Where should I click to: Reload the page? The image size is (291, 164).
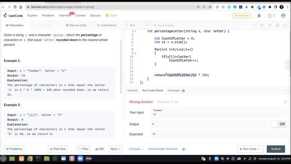[x=15, y=7]
